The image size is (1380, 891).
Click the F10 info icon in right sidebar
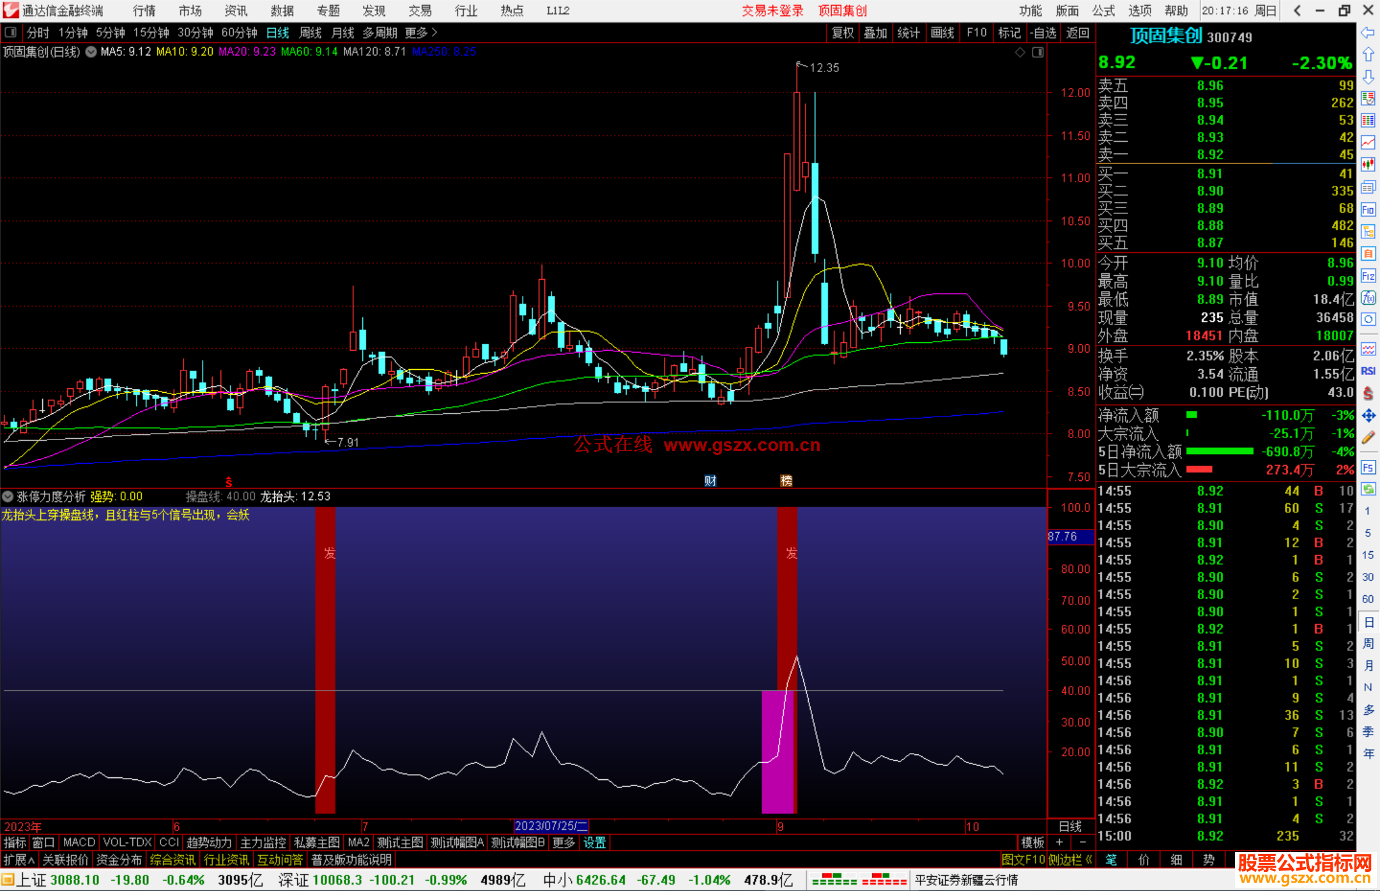click(x=1368, y=210)
